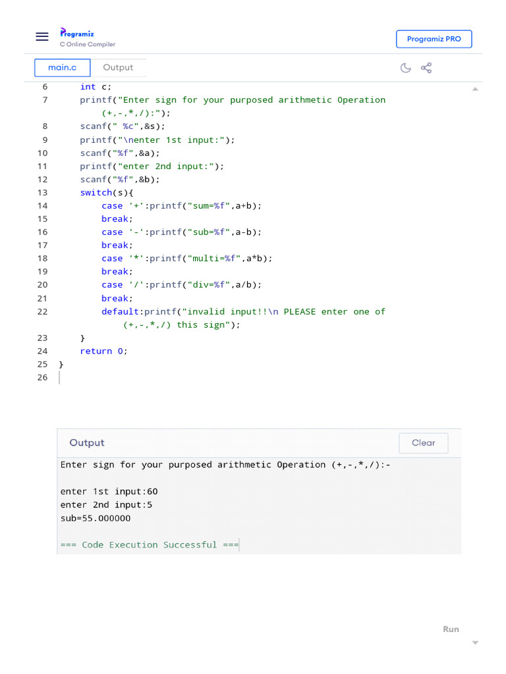Click 'sub=55.000000' in the output
This screenshot has width=506, height=674.
click(96, 519)
